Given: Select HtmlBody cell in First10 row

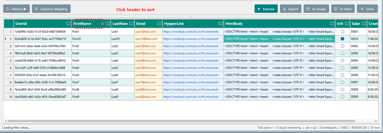Looking at the screenshot, I should pyautogui.click(x=279, y=39).
